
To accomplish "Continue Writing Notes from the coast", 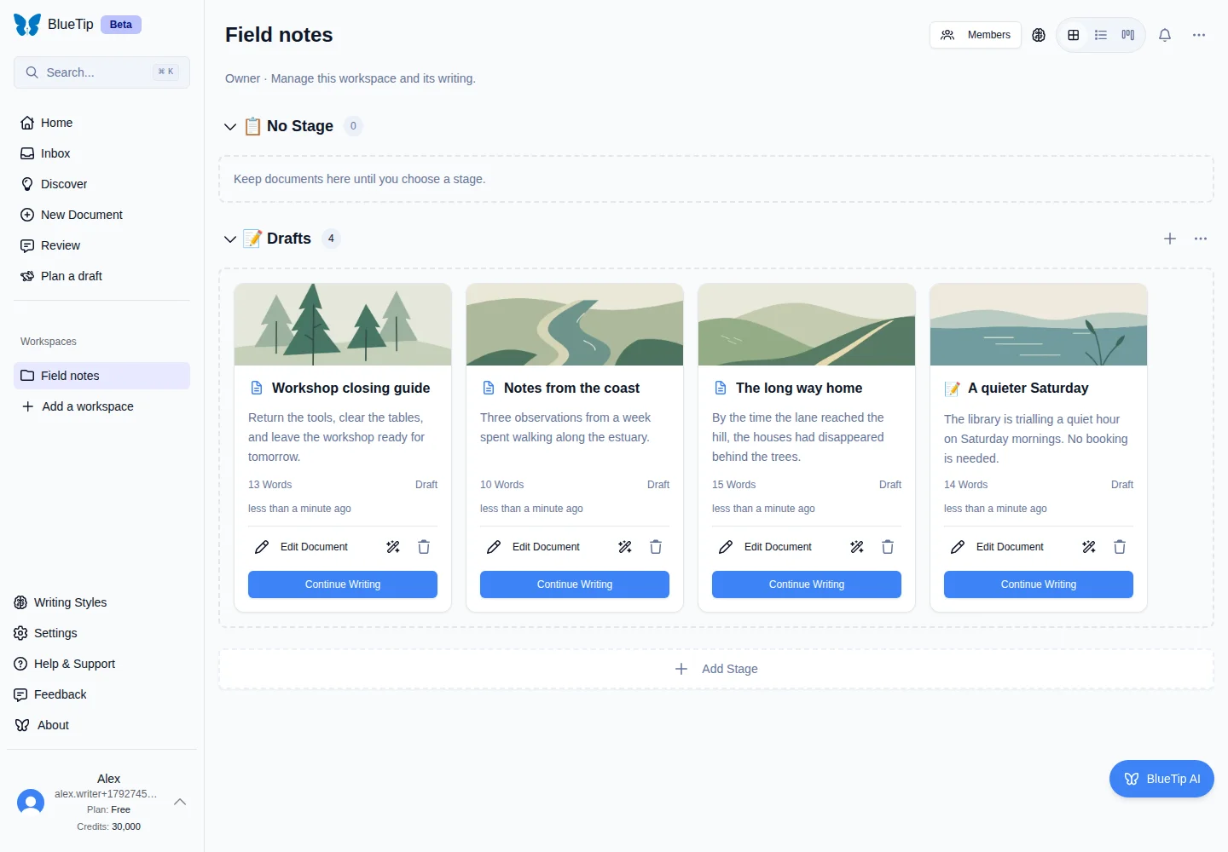I will coord(575,584).
